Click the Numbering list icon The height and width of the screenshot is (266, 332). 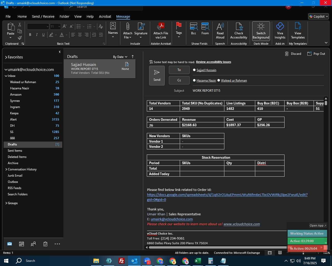coord(89,26)
